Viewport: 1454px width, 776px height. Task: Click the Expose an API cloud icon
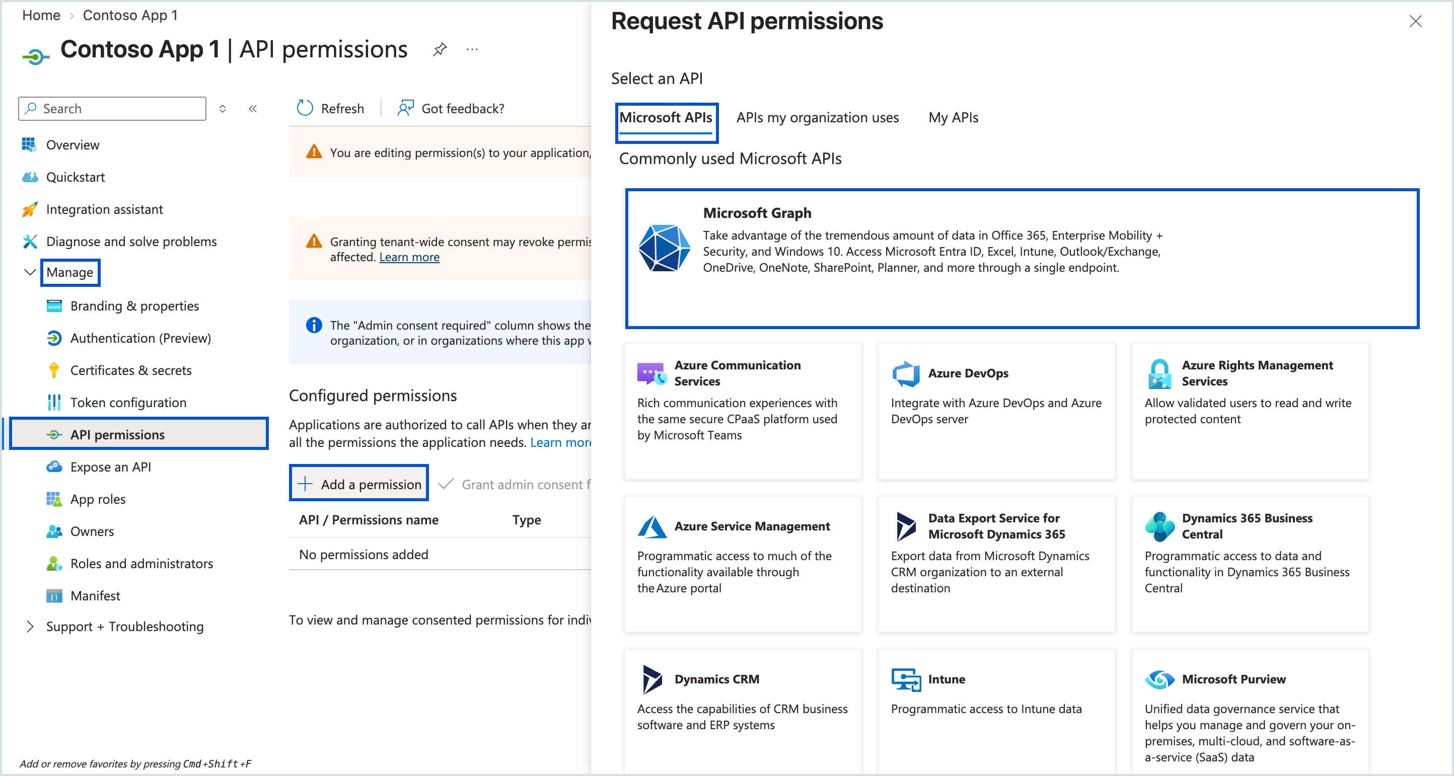(x=54, y=467)
